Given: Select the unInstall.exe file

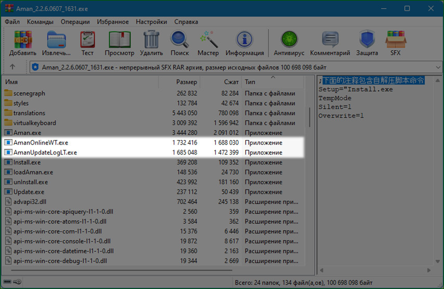Looking at the screenshot, I should tap(31, 182).
